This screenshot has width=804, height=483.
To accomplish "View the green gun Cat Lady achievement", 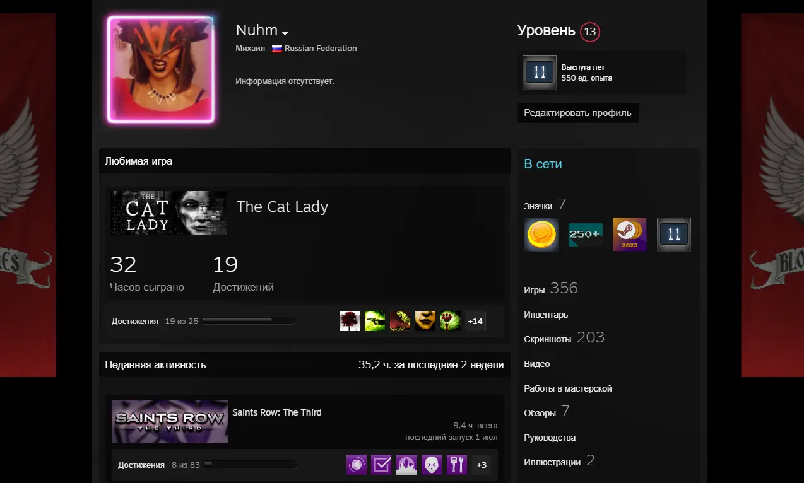I will click(x=375, y=321).
